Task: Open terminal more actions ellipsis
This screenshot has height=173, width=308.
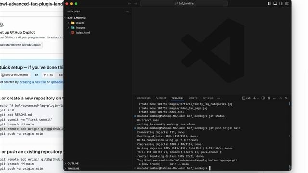Action: coord(275,98)
